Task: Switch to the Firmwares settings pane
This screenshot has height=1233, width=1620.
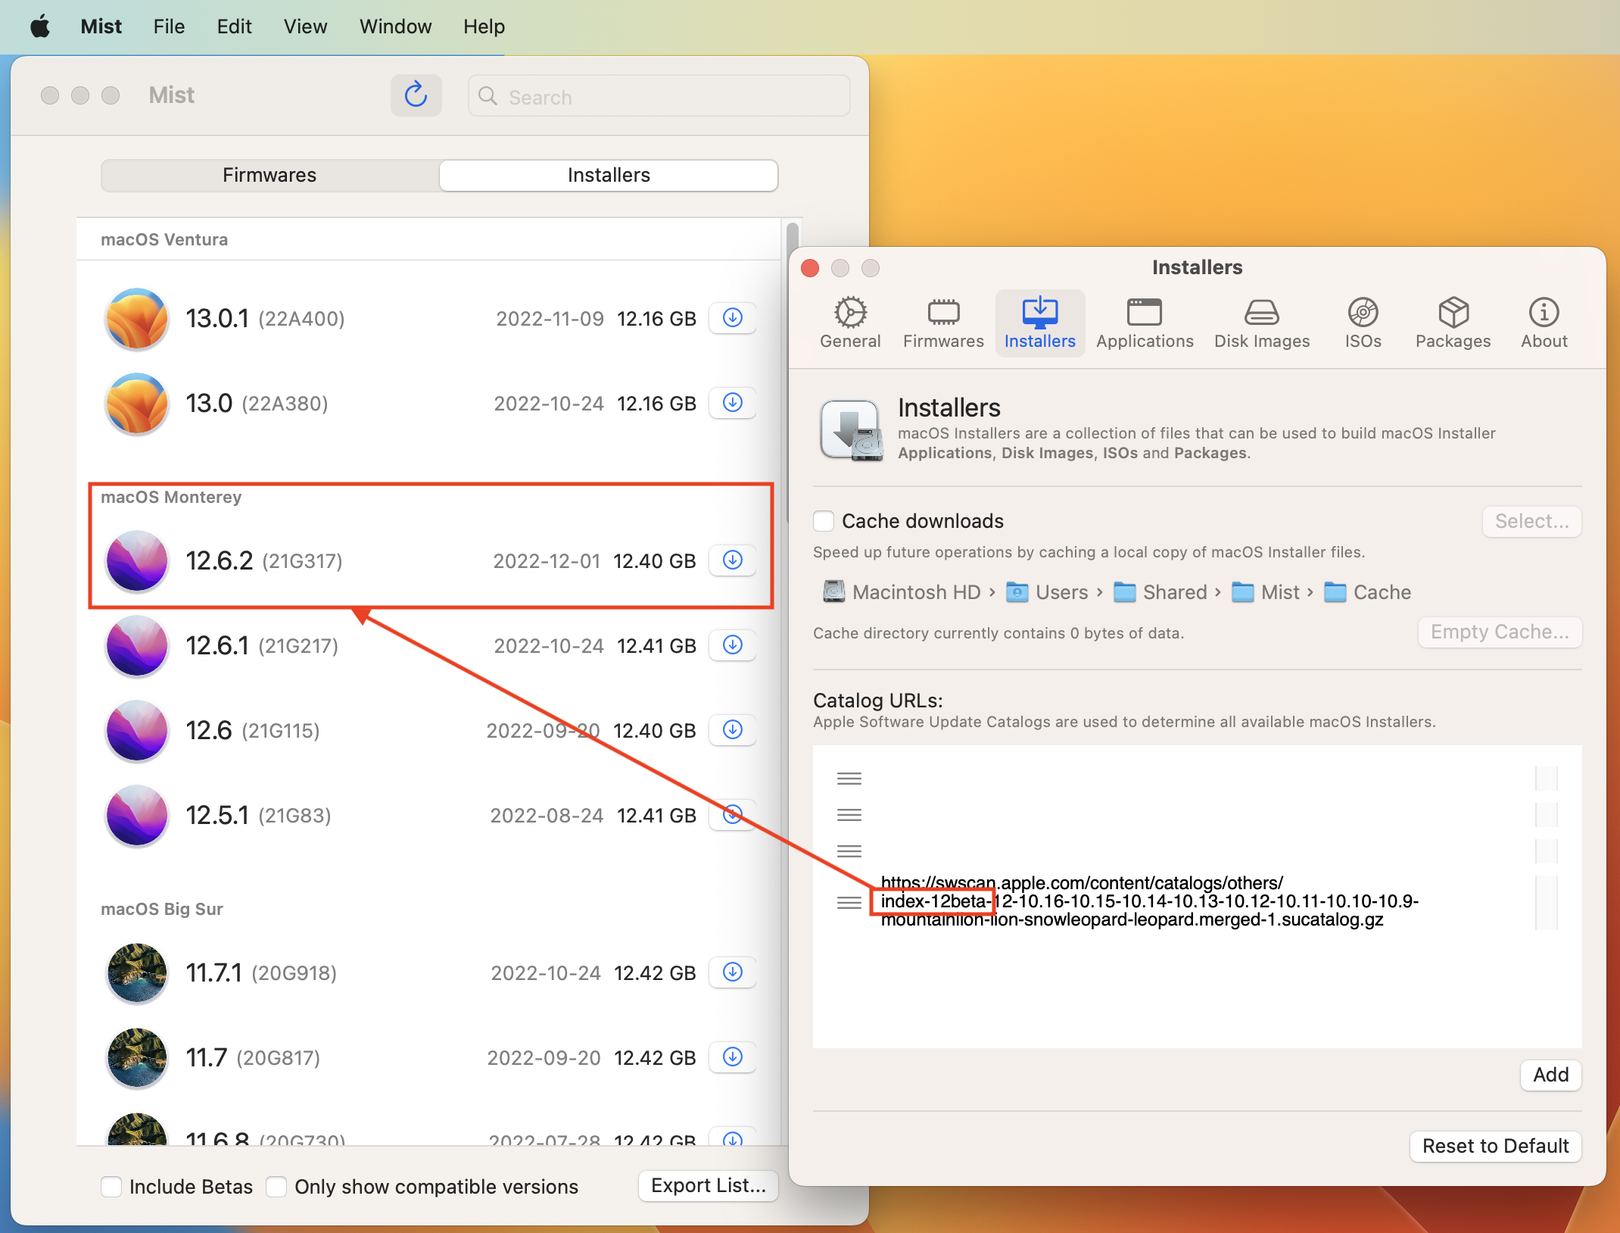Action: (x=942, y=322)
